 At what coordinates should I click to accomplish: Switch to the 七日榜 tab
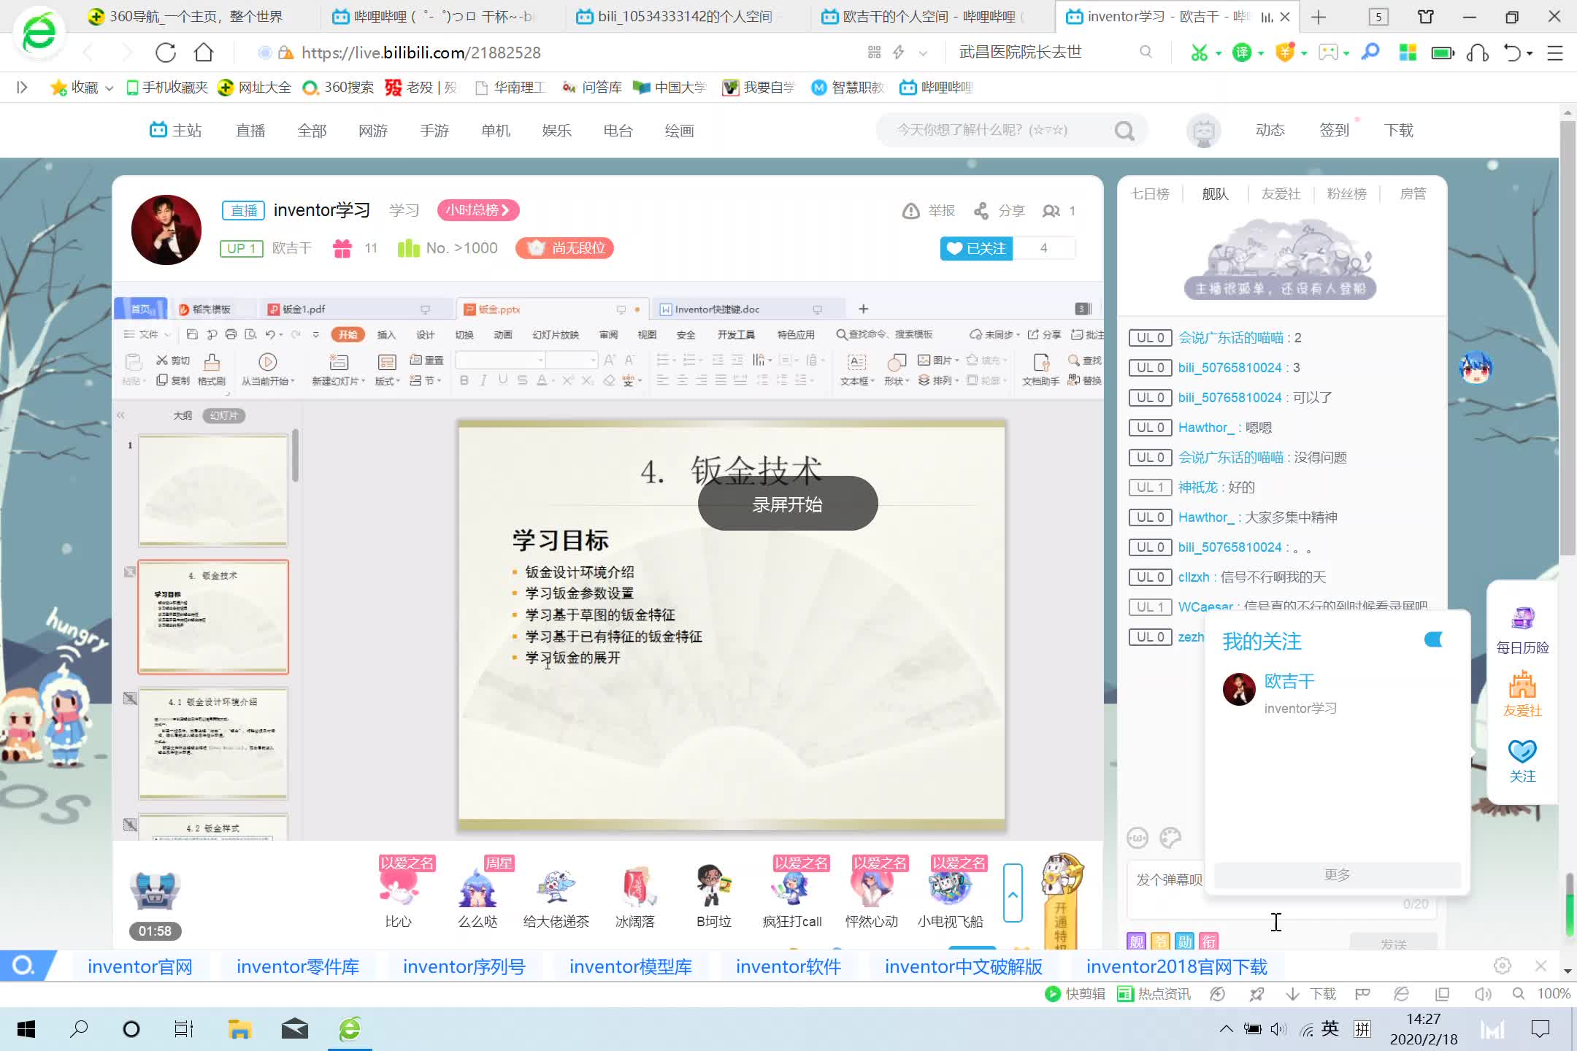click(x=1150, y=193)
